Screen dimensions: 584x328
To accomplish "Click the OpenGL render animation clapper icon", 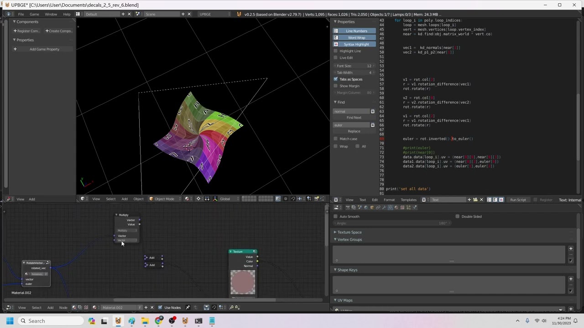I will pyautogui.click(x=322, y=199).
